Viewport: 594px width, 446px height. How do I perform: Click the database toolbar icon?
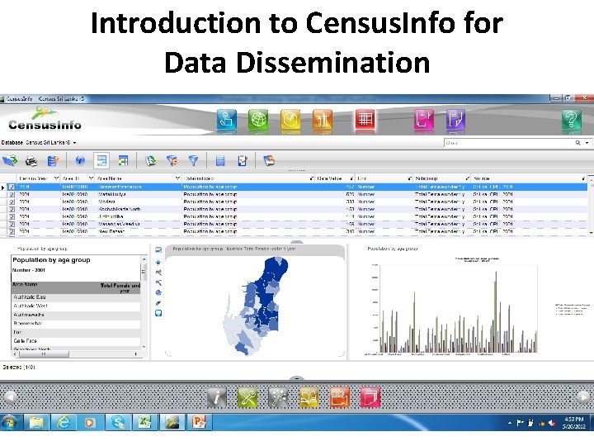tap(53, 161)
